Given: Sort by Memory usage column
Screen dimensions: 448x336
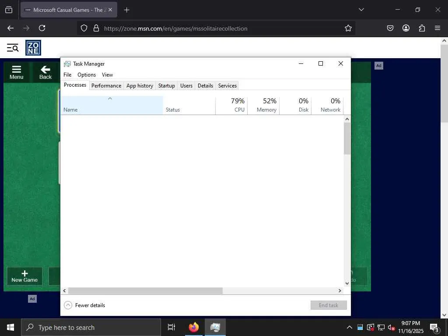Looking at the screenshot, I should point(263,105).
